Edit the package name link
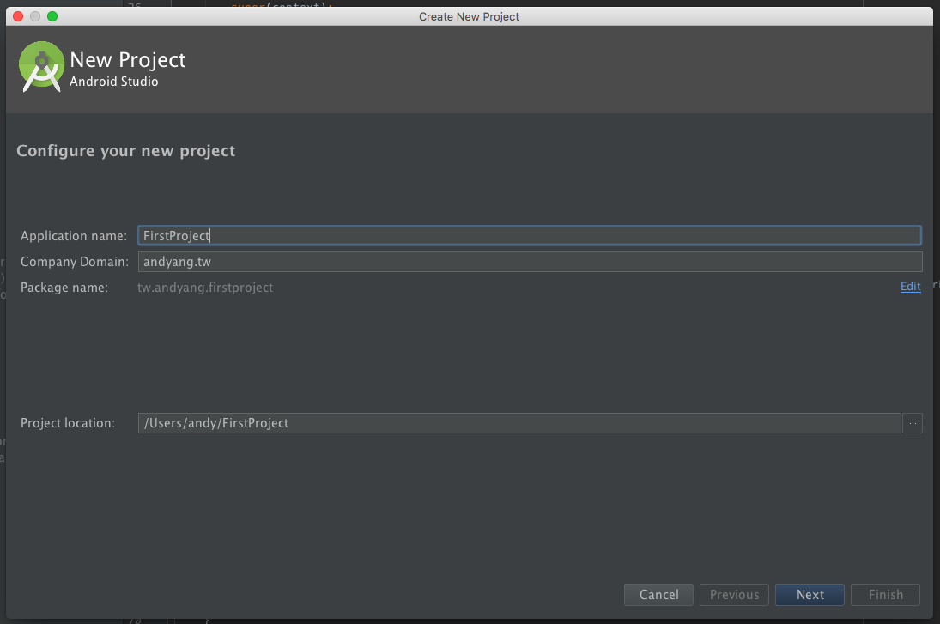 point(910,287)
